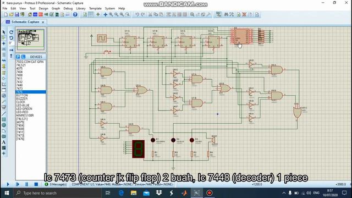
Task: Open the System menu
Action: tap(110, 8)
